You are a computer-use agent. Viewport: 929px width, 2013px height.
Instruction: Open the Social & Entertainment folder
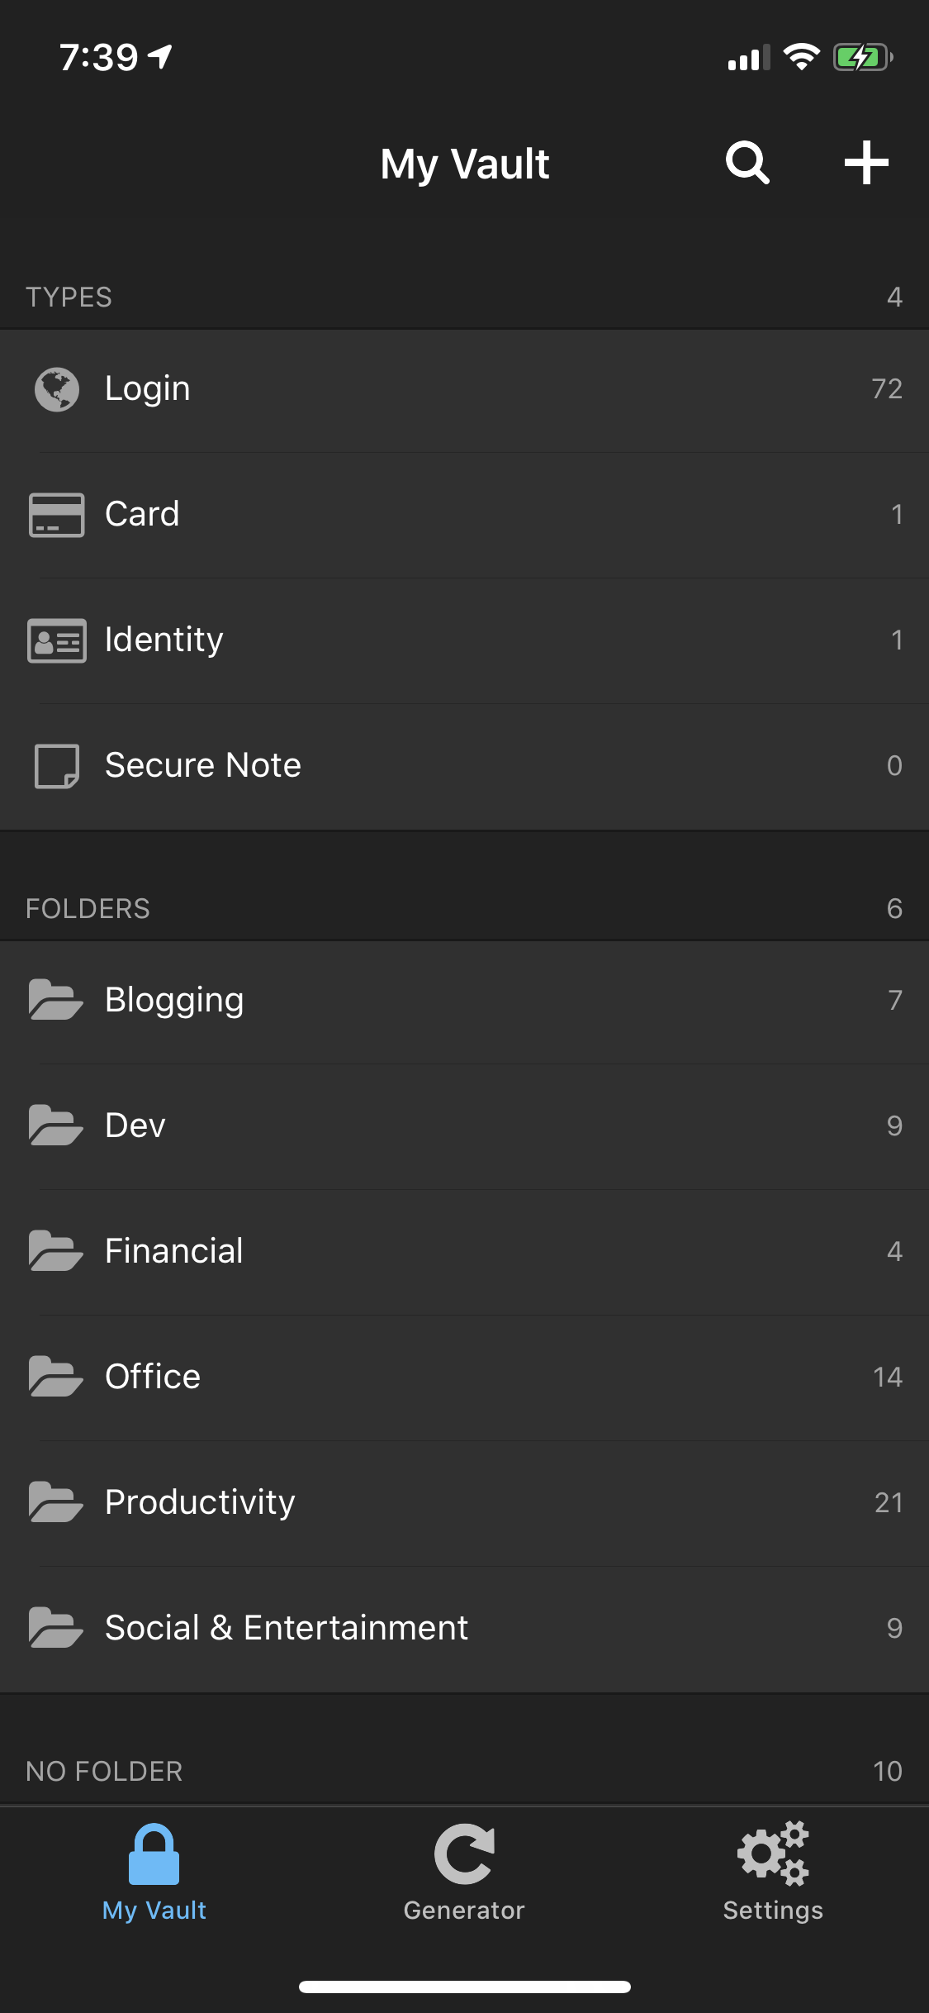tap(287, 1628)
